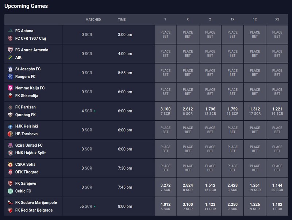Click the Gzira United FC badge
Screen dimensions: 292x220
(x=11, y=145)
